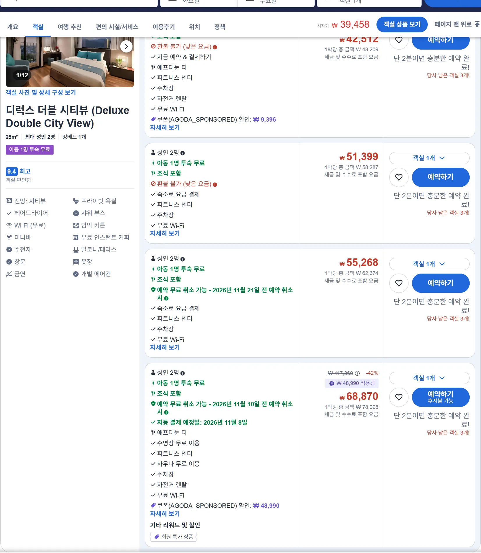This screenshot has height=553, width=481.
Task: Go to the 정책 tab
Action: pos(220,27)
